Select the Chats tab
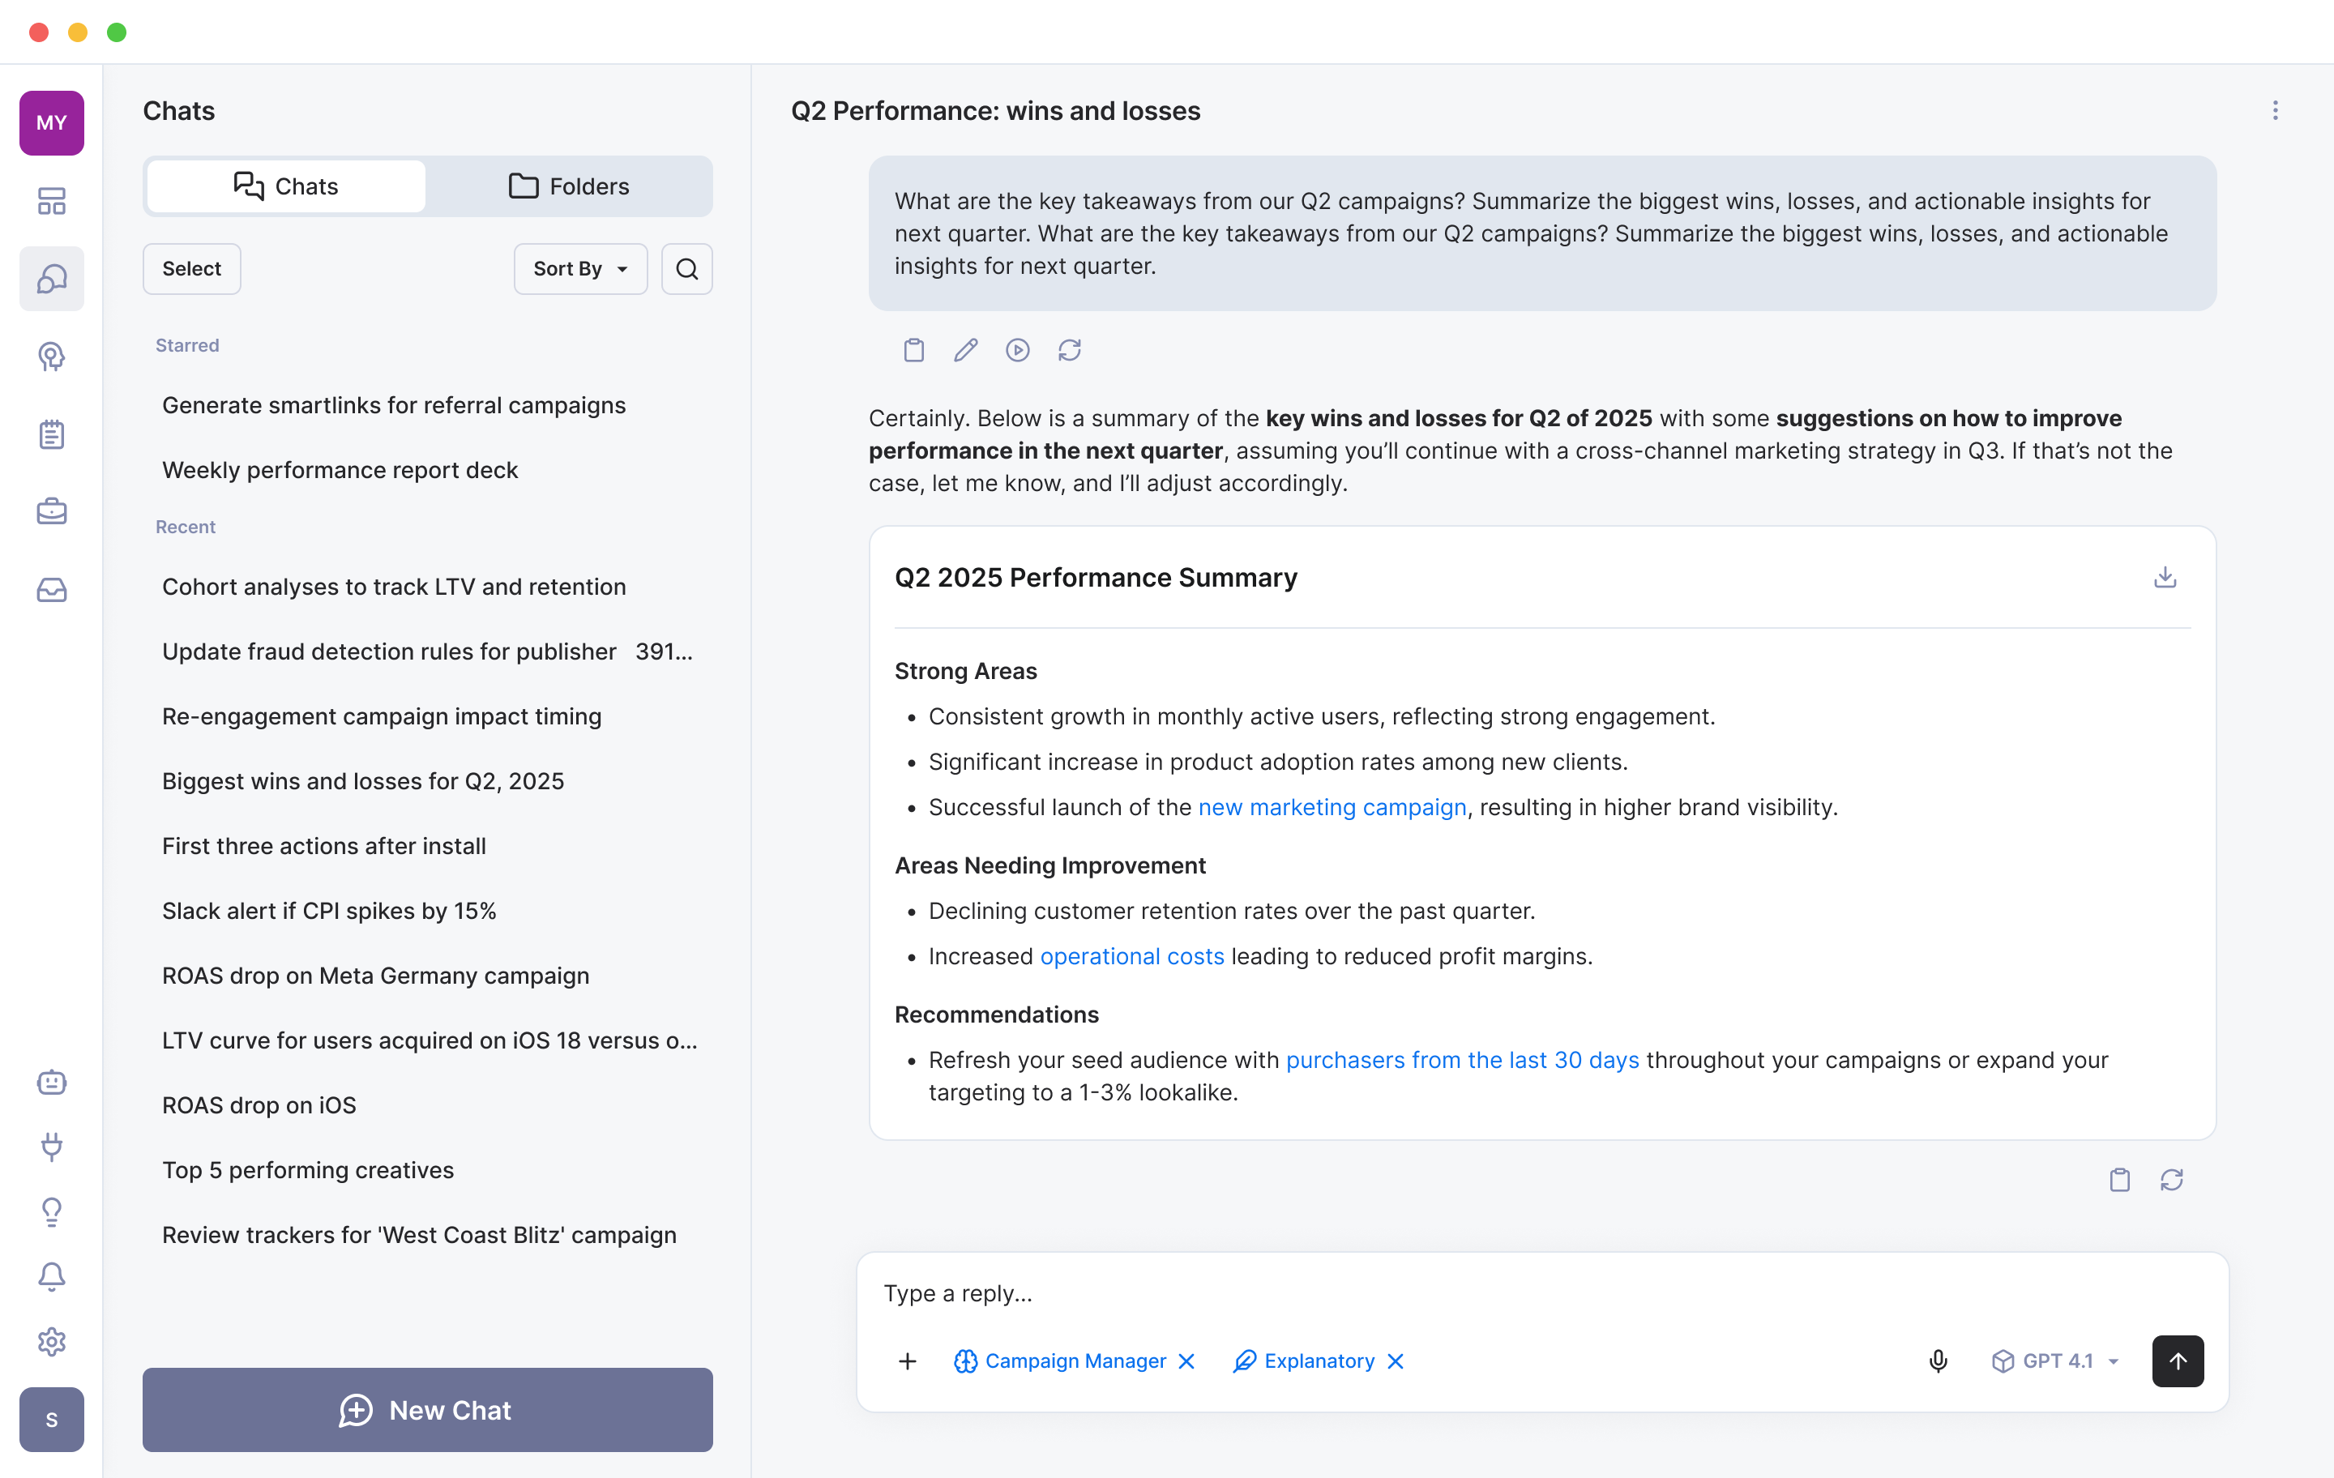2334x1478 pixels. click(x=286, y=186)
